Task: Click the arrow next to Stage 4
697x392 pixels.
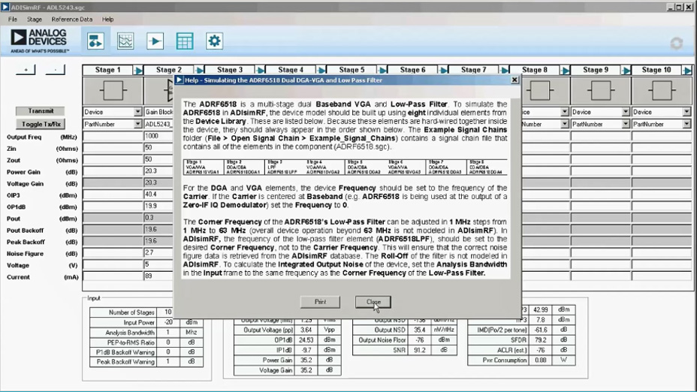Action: pos(321,71)
